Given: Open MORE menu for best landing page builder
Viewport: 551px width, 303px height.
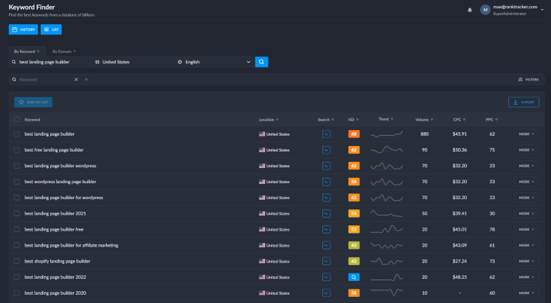Looking at the screenshot, I should pos(526,134).
